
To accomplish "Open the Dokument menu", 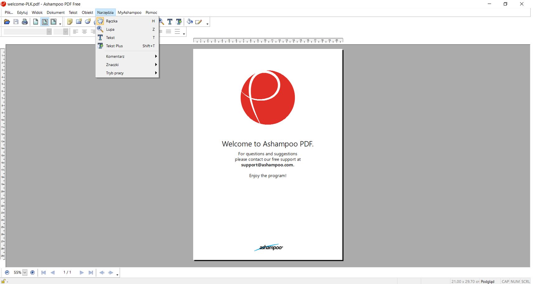I will point(56,12).
